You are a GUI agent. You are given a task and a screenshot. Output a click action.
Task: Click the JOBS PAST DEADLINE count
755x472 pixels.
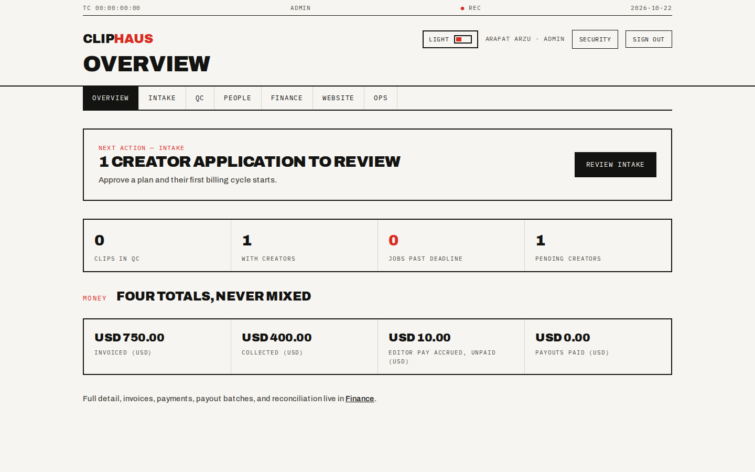point(394,240)
